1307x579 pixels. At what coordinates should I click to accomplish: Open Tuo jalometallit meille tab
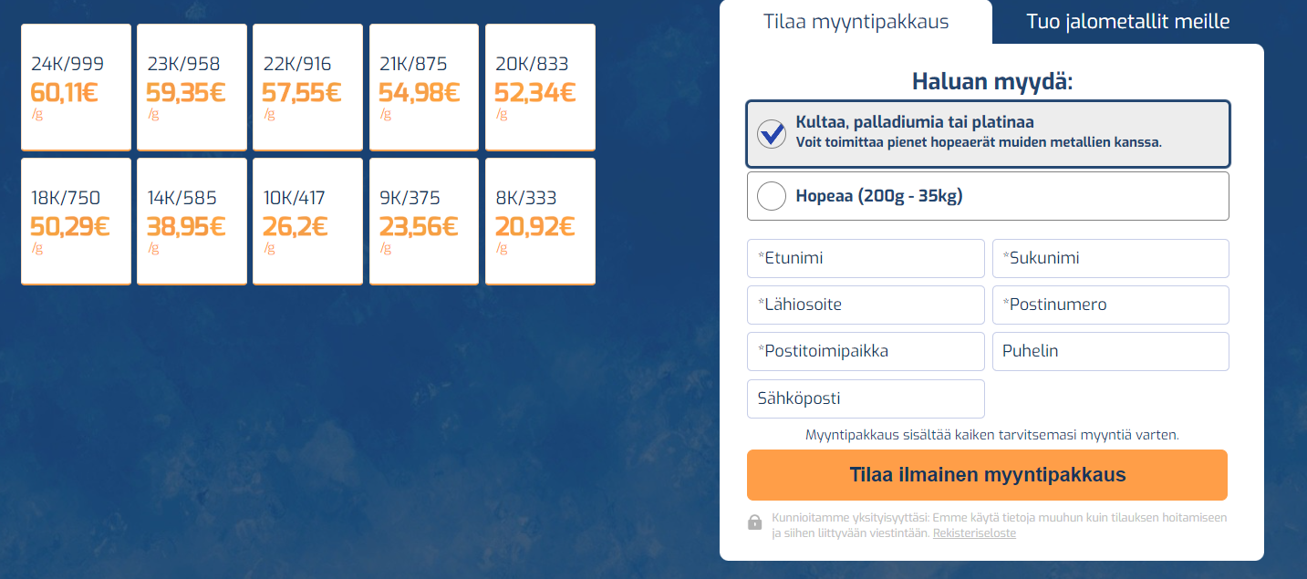(x=1127, y=22)
